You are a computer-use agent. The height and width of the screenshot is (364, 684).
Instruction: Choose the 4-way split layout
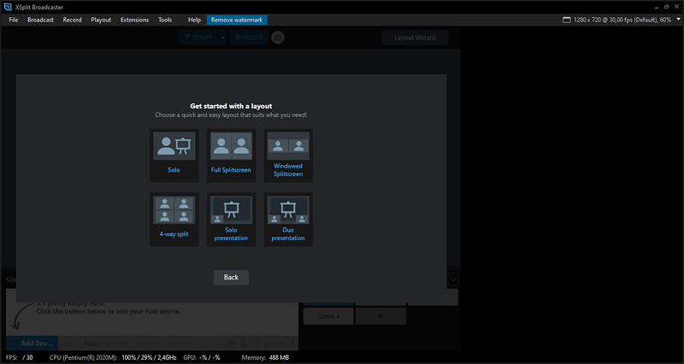tap(174, 220)
